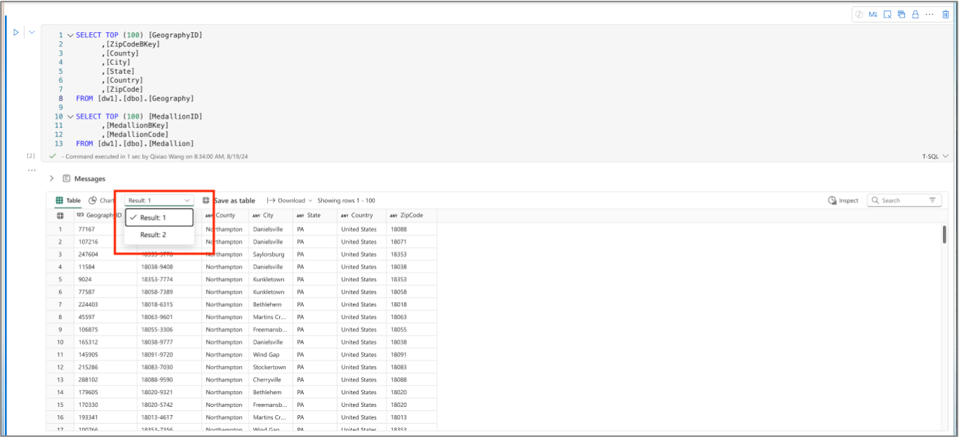Expand the Messages section
This screenshot has width=959, height=437.
[51, 178]
